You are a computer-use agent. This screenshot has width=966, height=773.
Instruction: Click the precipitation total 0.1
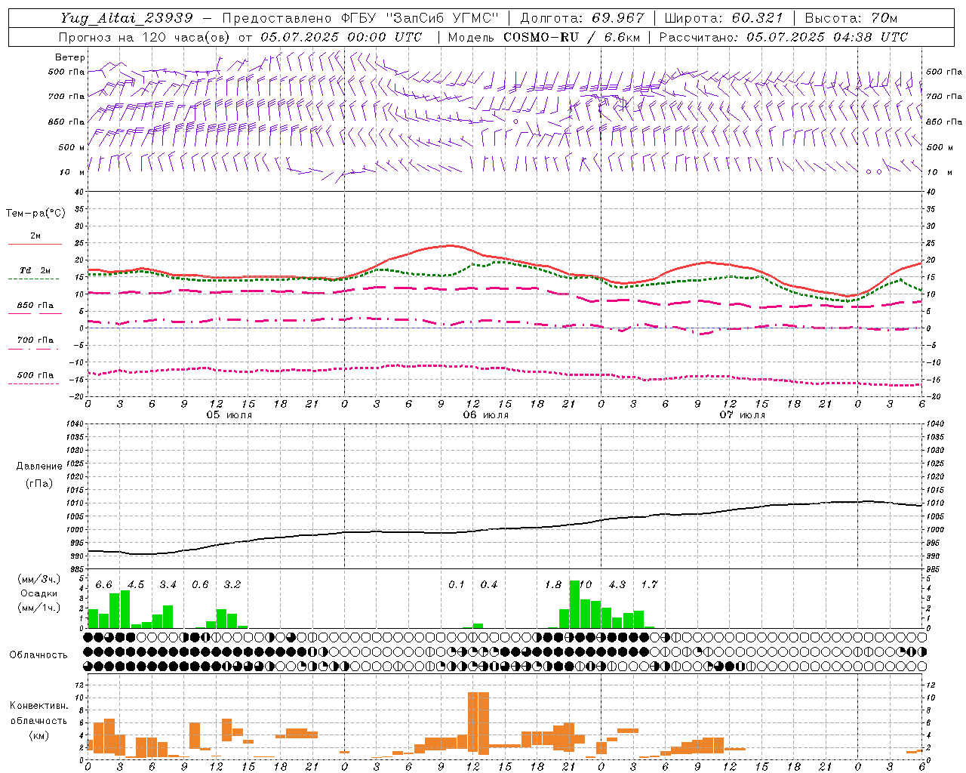(x=457, y=585)
